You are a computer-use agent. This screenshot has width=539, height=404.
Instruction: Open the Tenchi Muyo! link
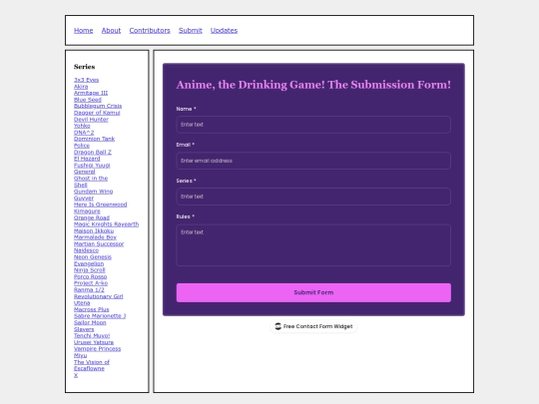(x=92, y=336)
